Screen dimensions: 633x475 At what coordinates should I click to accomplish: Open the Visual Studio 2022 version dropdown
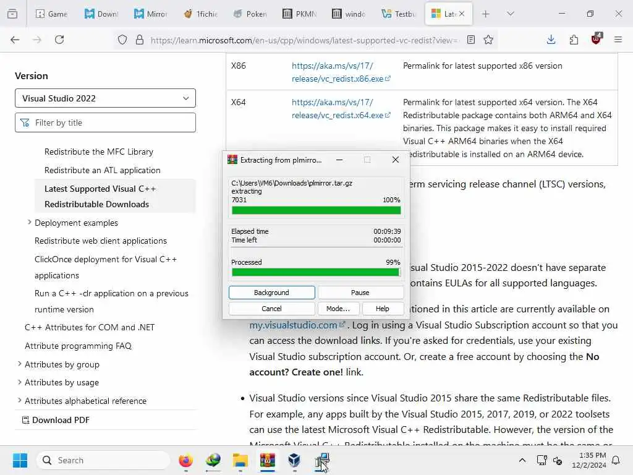point(105,98)
